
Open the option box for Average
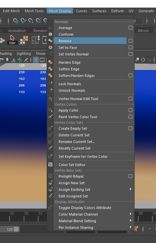130,28
